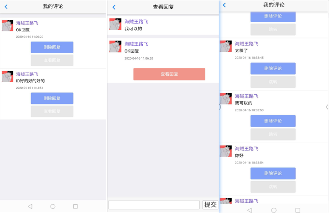
Task: Select the timestamp 2020-04-16 10:33:45
Action: (249, 58)
